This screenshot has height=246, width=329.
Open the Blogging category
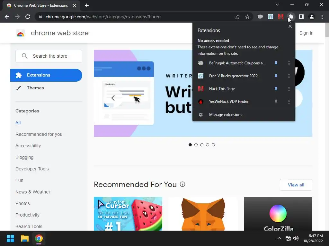[x=24, y=157]
